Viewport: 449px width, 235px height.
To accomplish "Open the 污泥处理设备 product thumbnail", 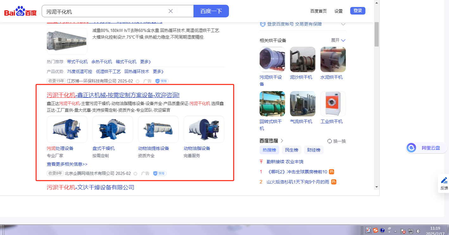I will (x=67, y=129).
